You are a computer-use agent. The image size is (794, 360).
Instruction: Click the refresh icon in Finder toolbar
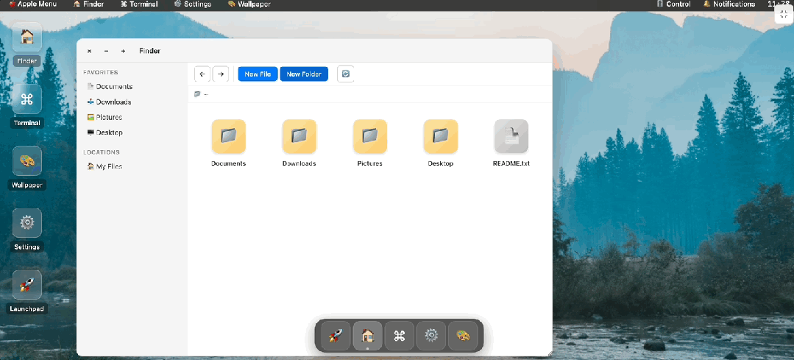pos(346,74)
